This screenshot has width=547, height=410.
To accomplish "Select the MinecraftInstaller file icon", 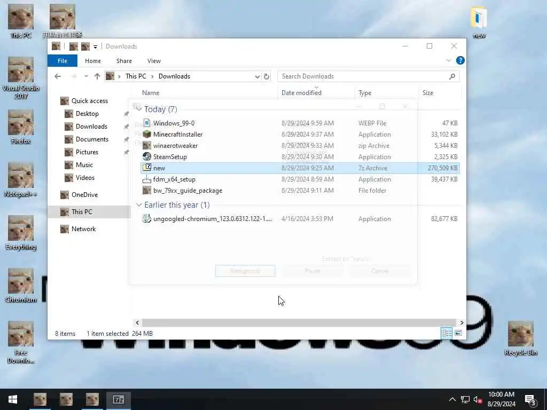I will (x=147, y=134).
